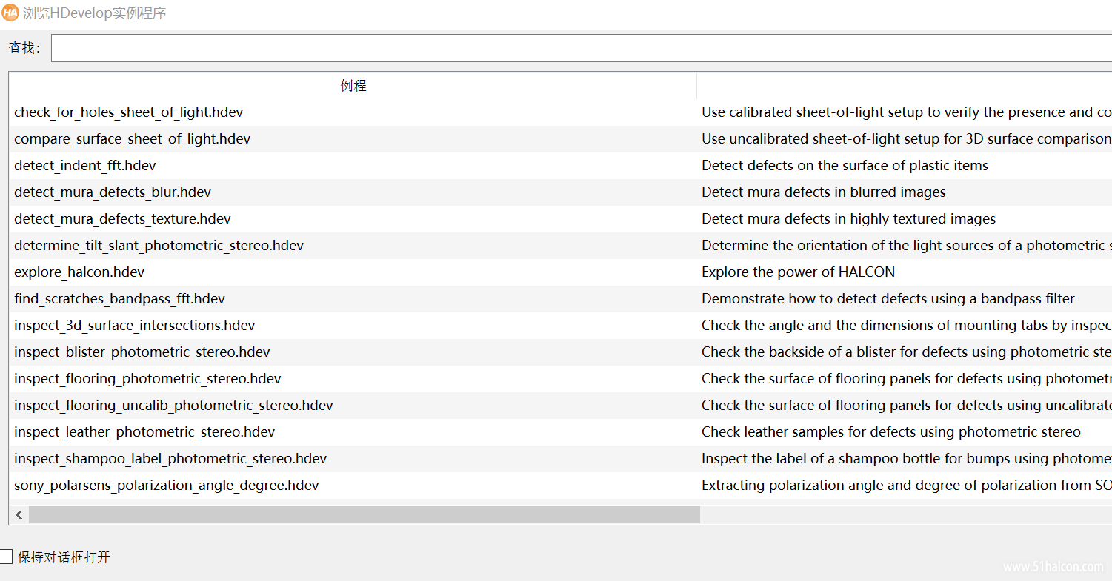Click description 'Explore the power of HALCON'
The height and width of the screenshot is (581, 1112).
point(799,272)
